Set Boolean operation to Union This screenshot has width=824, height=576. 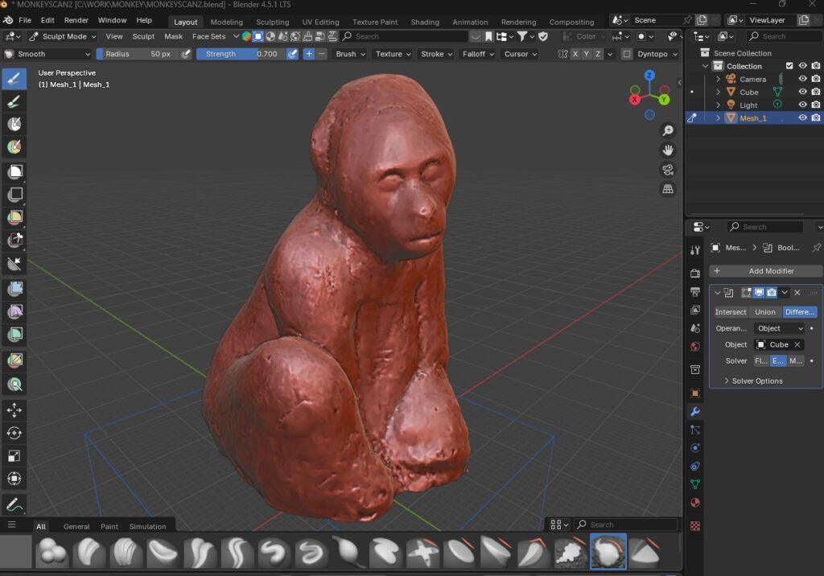pyautogui.click(x=765, y=312)
